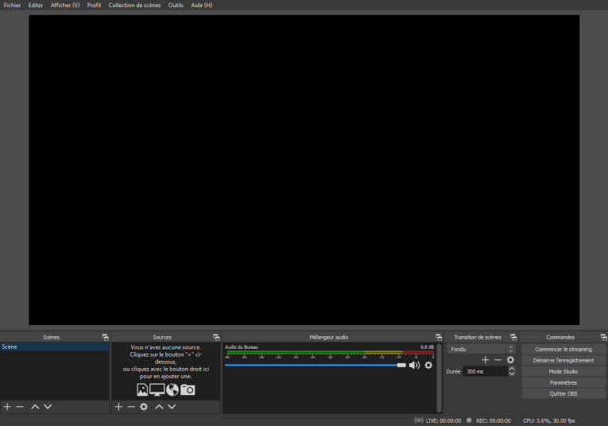The height and width of the screenshot is (426, 608).
Task: Open Audio du Bureau settings gear
Action: 428,365
